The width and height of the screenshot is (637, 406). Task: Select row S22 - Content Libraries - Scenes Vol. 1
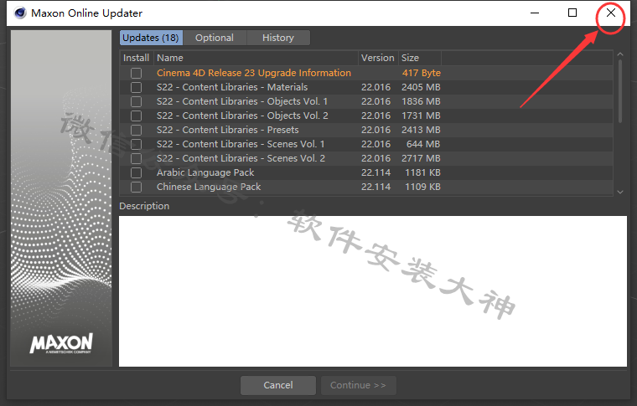(366, 144)
